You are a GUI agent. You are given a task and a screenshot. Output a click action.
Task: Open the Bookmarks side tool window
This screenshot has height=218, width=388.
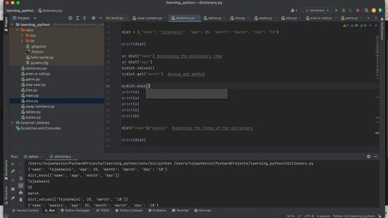point(6,170)
